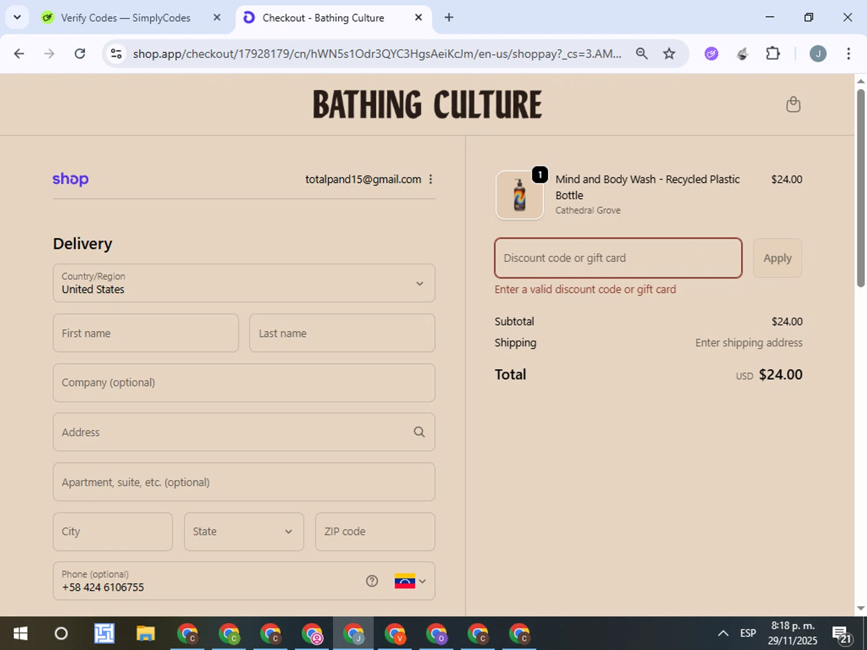Focus the First name field
Screen dimensions: 867x650
pos(146,333)
